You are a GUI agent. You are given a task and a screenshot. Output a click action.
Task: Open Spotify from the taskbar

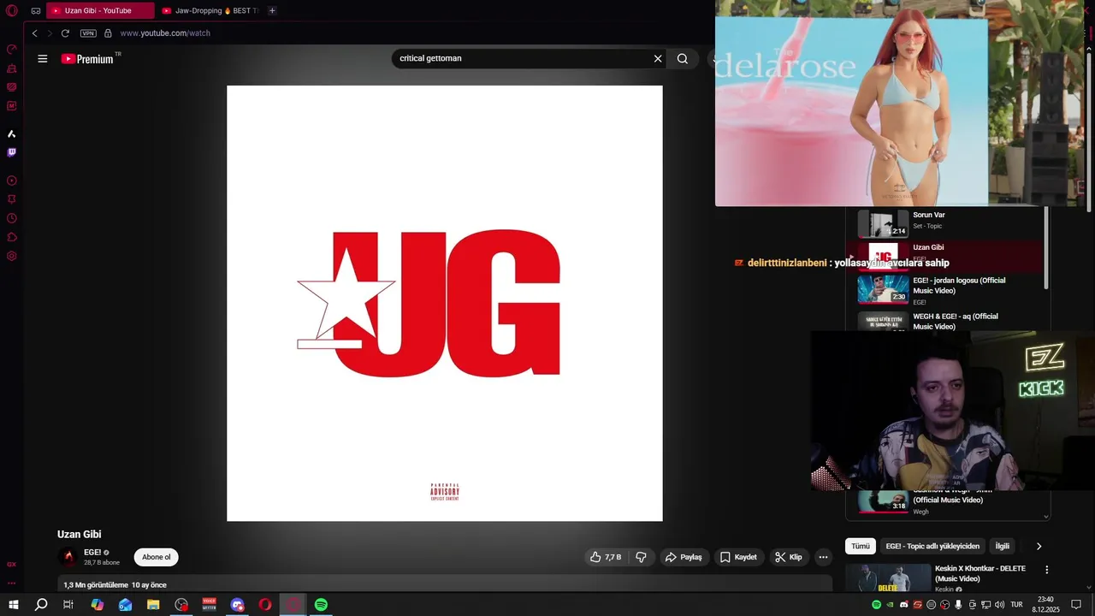coord(321,605)
